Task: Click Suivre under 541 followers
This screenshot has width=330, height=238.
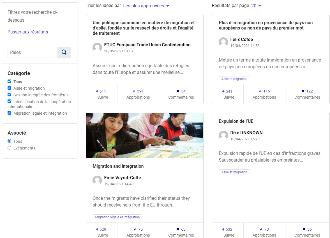Action: coord(229,97)
